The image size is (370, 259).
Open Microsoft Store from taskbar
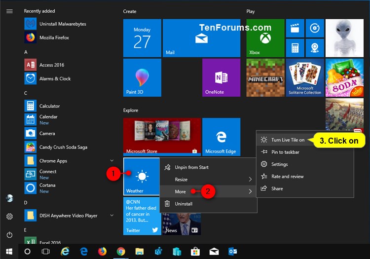tap(195, 252)
